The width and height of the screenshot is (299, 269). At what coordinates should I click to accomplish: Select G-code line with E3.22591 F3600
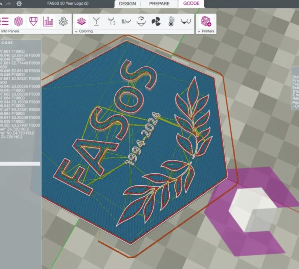(20, 110)
